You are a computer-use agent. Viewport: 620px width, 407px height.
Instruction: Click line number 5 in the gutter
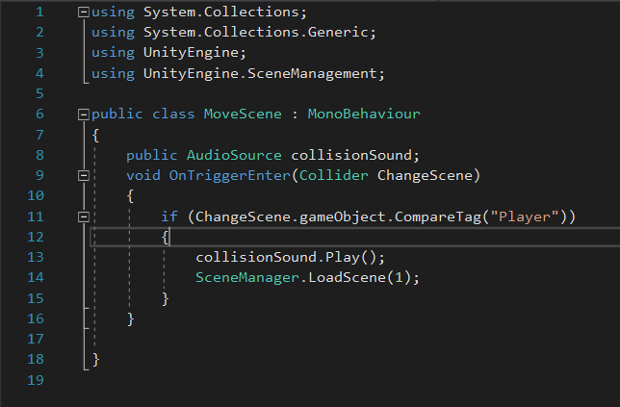click(x=39, y=94)
